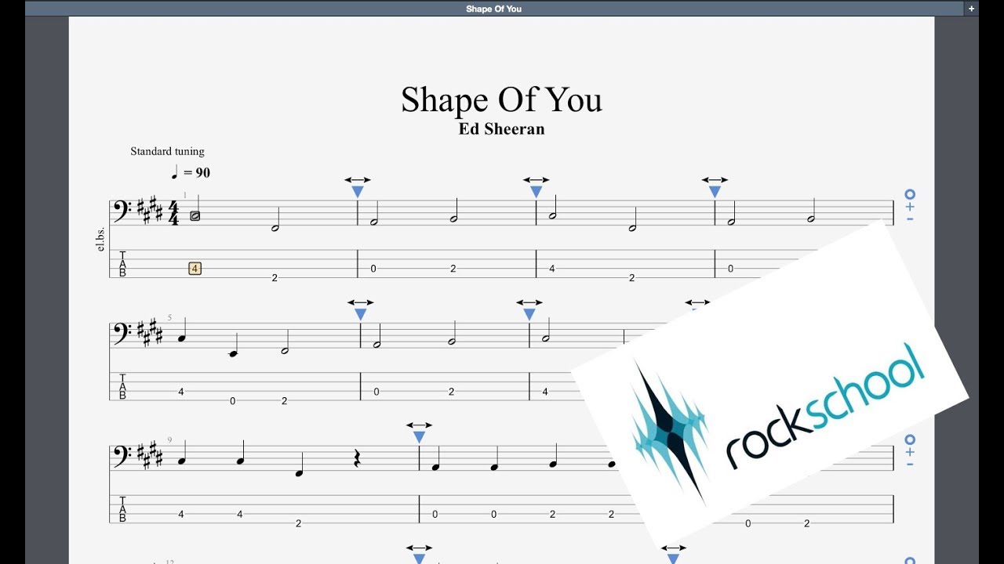Select the third quarter note in bar 9
Viewport: 1004px width, 564px height.
click(x=299, y=472)
